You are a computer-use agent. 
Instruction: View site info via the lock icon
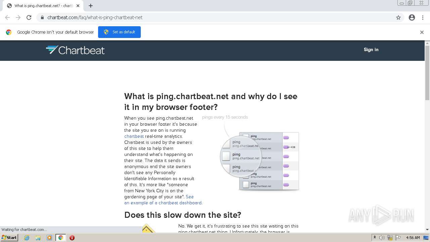click(x=42, y=17)
